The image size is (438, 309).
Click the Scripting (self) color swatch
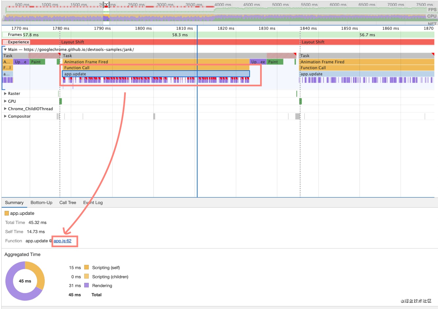coord(86,267)
